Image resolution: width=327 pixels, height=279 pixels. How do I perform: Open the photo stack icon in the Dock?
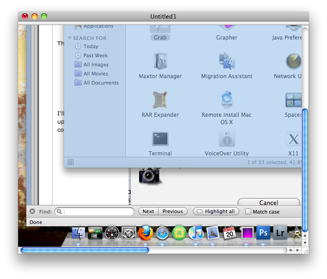pyautogui.click(x=95, y=233)
